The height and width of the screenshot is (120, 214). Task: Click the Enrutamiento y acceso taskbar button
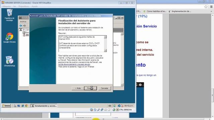(x=44, y=106)
